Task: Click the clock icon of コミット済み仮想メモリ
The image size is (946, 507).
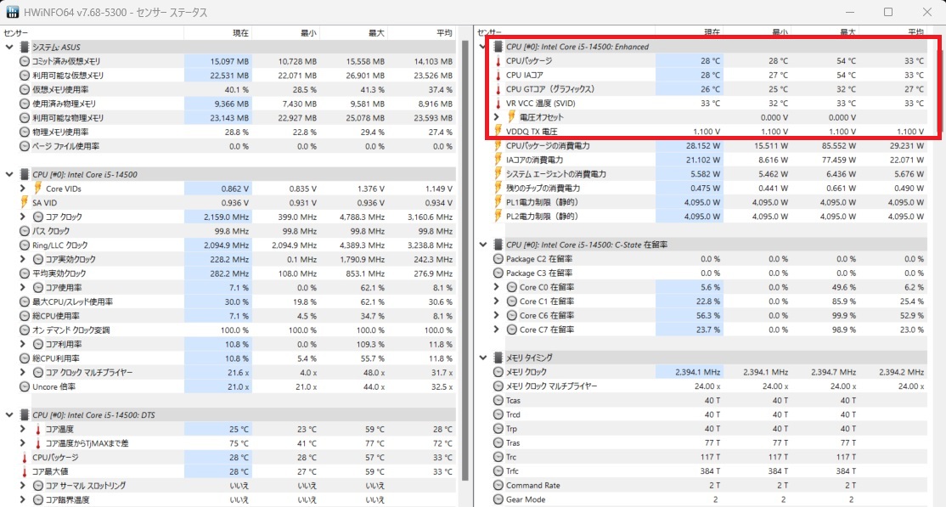Action: pos(24,61)
